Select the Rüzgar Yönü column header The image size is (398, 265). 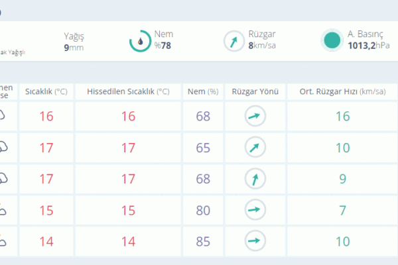255,91
